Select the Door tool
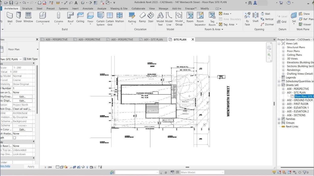Image resolution: width=314 pixels, height=176 pixels. (x=19, y=17)
